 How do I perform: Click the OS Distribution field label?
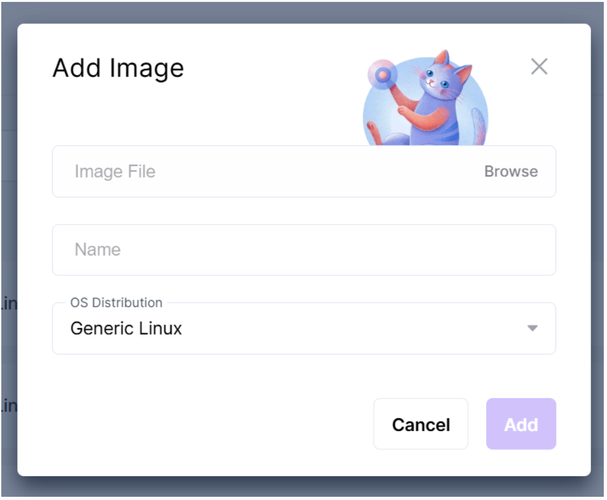pyautogui.click(x=116, y=302)
